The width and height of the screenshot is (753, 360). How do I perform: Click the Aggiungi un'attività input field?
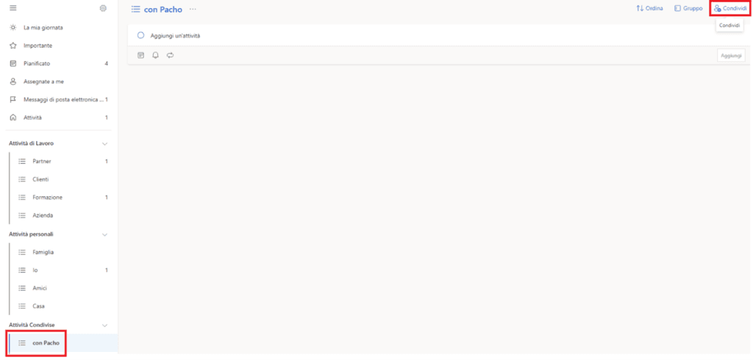tap(423, 35)
